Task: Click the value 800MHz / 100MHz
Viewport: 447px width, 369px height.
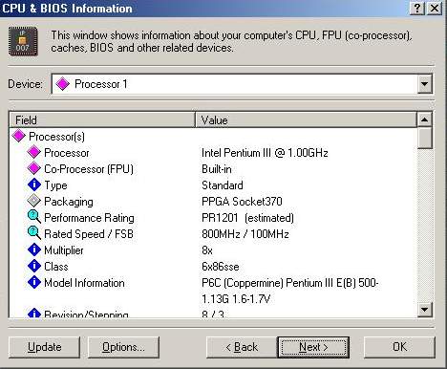Action: click(245, 234)
